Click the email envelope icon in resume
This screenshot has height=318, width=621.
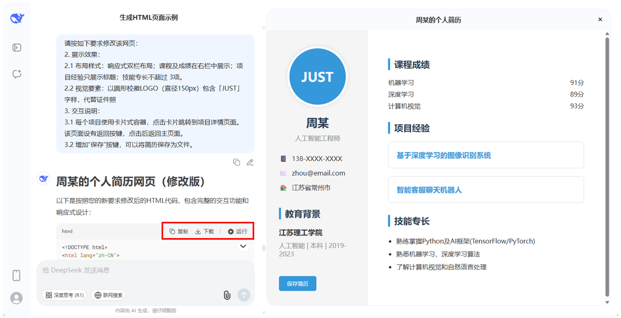(283, 173)
